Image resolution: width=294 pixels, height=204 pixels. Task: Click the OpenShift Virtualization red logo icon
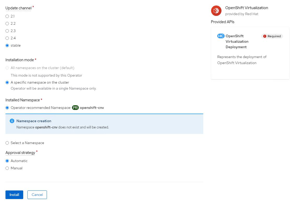216,11
